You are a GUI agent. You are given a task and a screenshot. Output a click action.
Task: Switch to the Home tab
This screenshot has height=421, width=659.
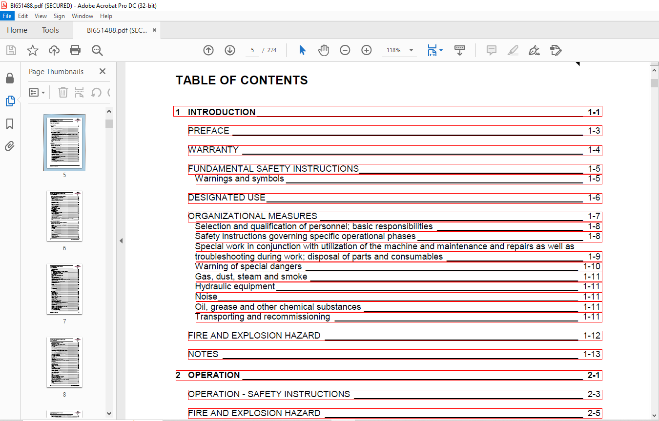(x=17, y=30)
